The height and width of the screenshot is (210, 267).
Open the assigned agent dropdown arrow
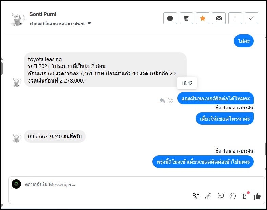pos(89,24)
